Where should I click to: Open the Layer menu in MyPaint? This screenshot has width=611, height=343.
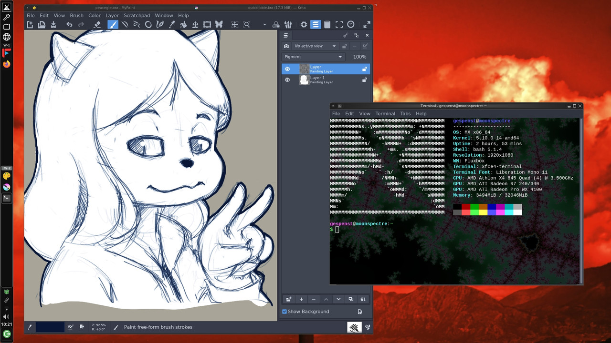tap(112, 15)
